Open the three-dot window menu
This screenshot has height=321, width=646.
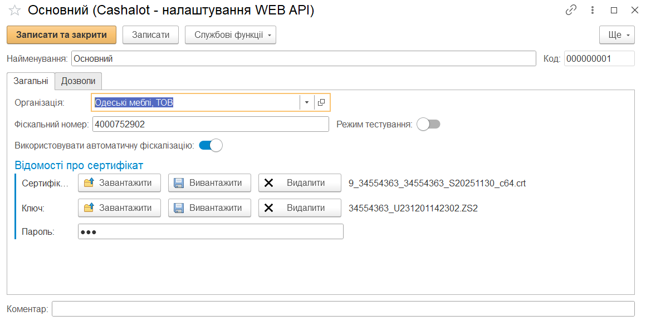pyautogui.click(x=593, y=10)
